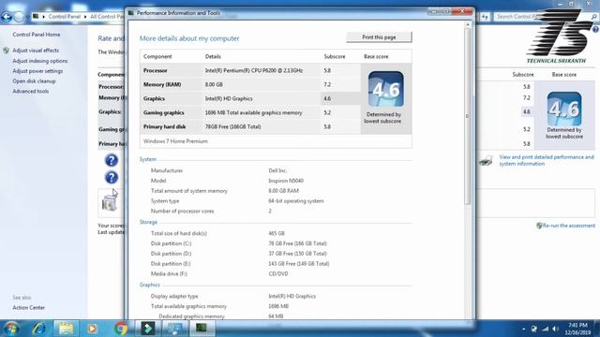Show hidden tray icons arrow
This screenshot has height=337, width=600.
point(523,329)
